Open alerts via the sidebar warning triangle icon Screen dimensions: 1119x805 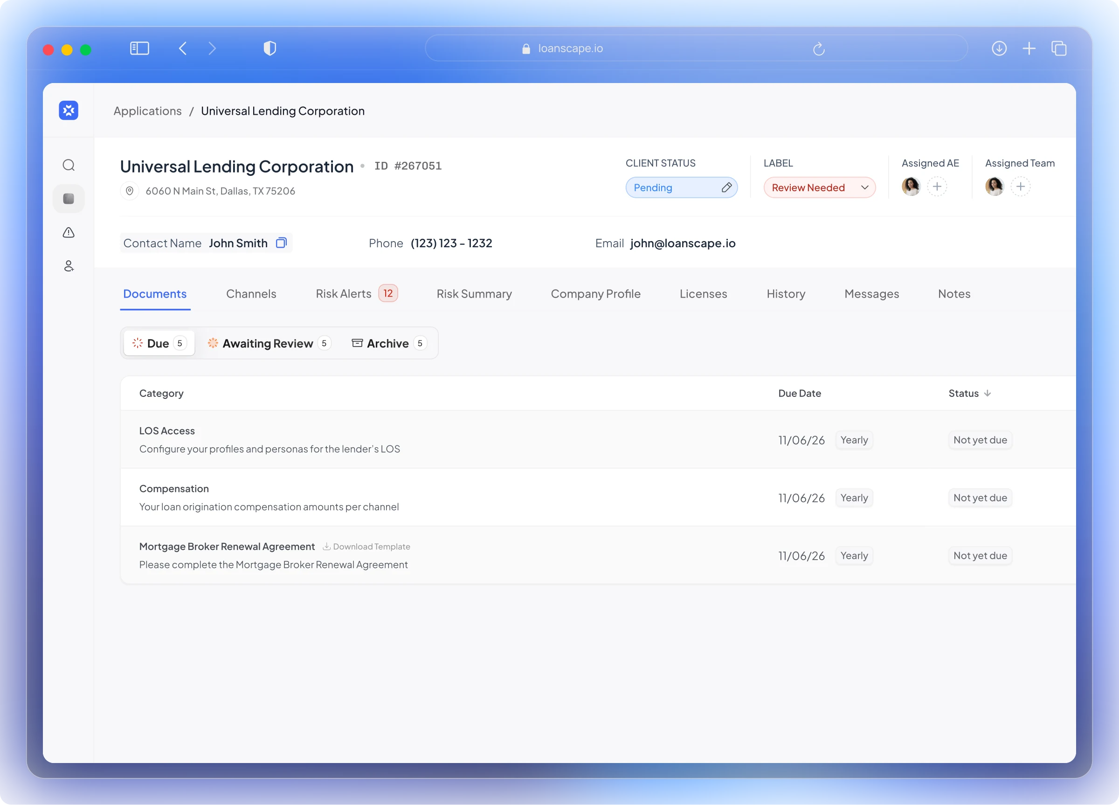(69, 232)
